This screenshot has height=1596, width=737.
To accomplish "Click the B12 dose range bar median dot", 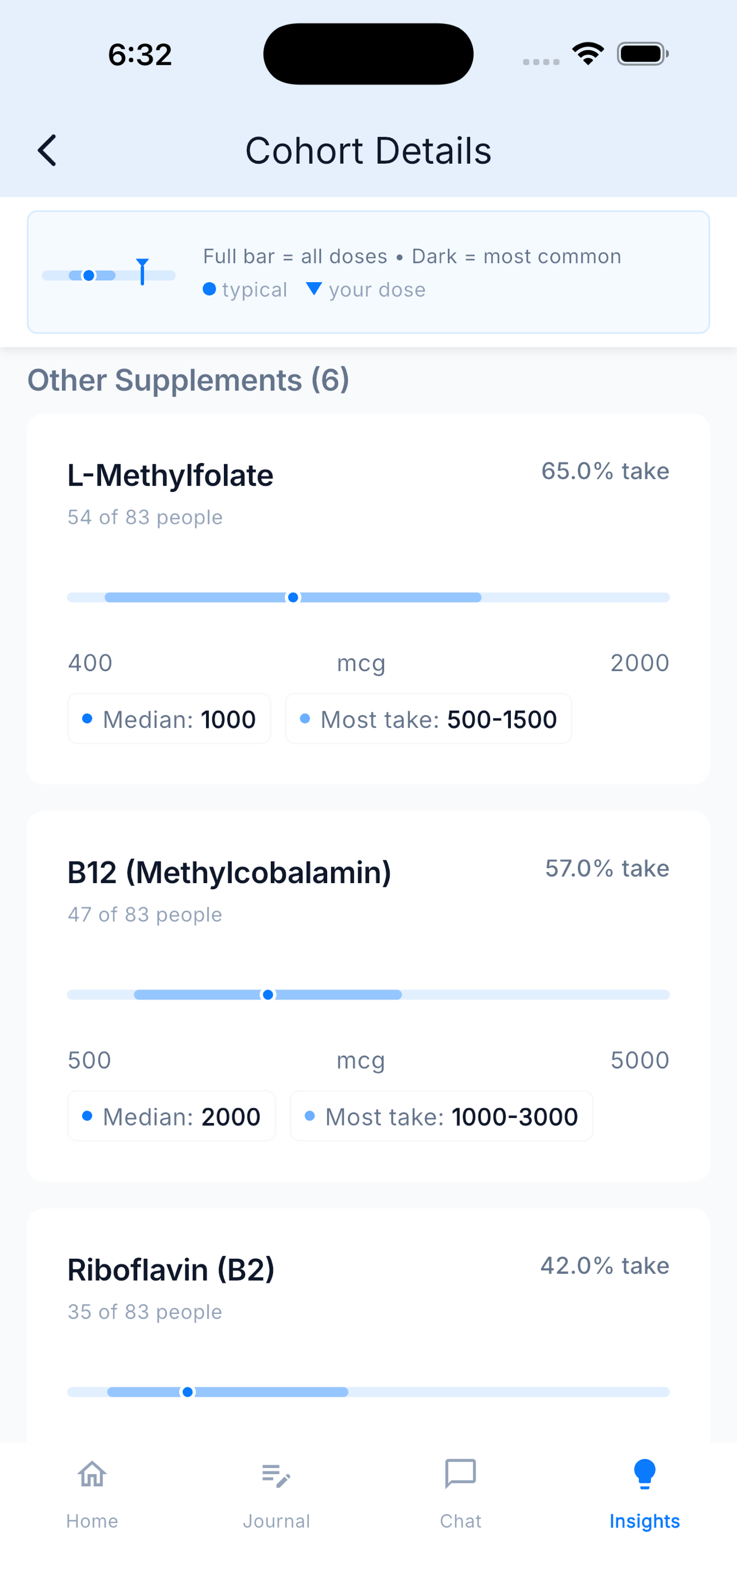I will coord(268,994).
